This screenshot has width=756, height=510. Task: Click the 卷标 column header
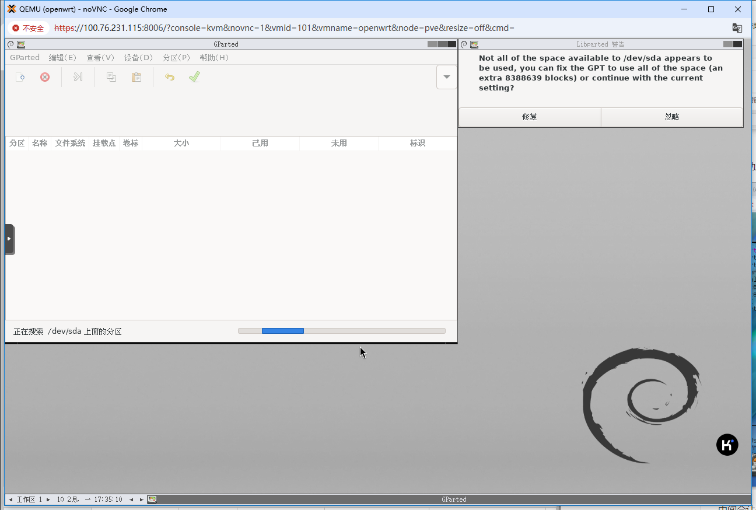pyautogui.click(x=131, y=143)
